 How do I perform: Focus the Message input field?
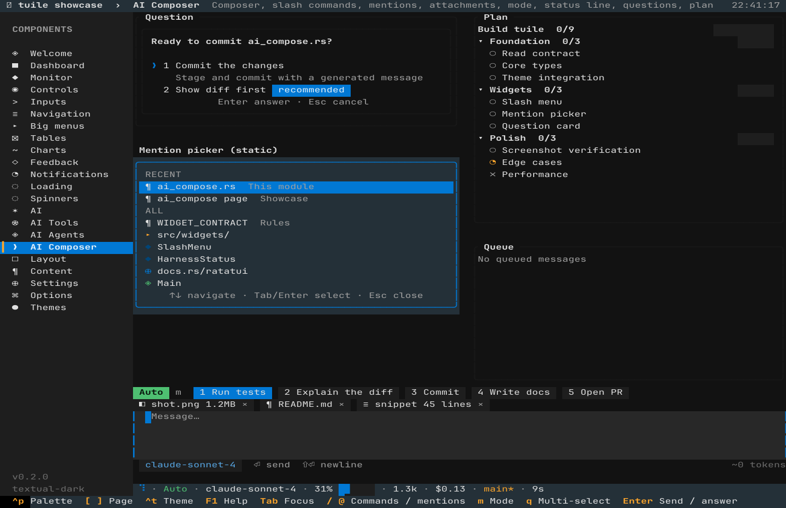coord(459,434)
